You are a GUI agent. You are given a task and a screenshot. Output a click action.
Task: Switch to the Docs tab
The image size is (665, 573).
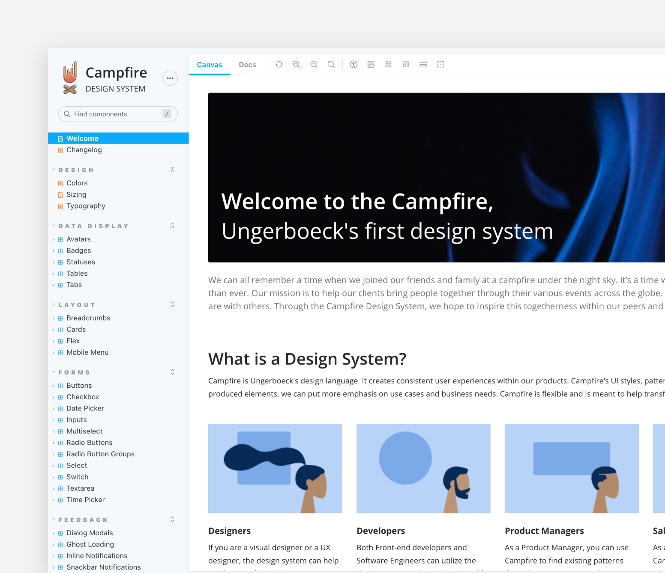[x=248, y=65]
